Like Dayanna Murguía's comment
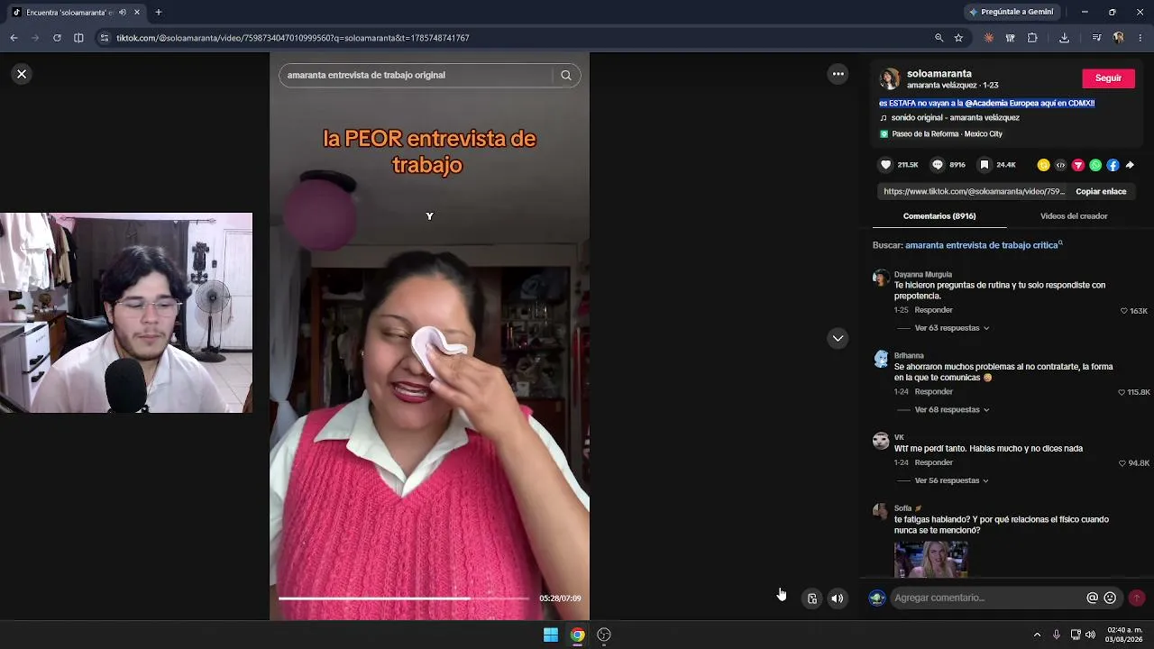Screen dimensions: 1154x649 pyautogui.click(x=1123, y=311)
